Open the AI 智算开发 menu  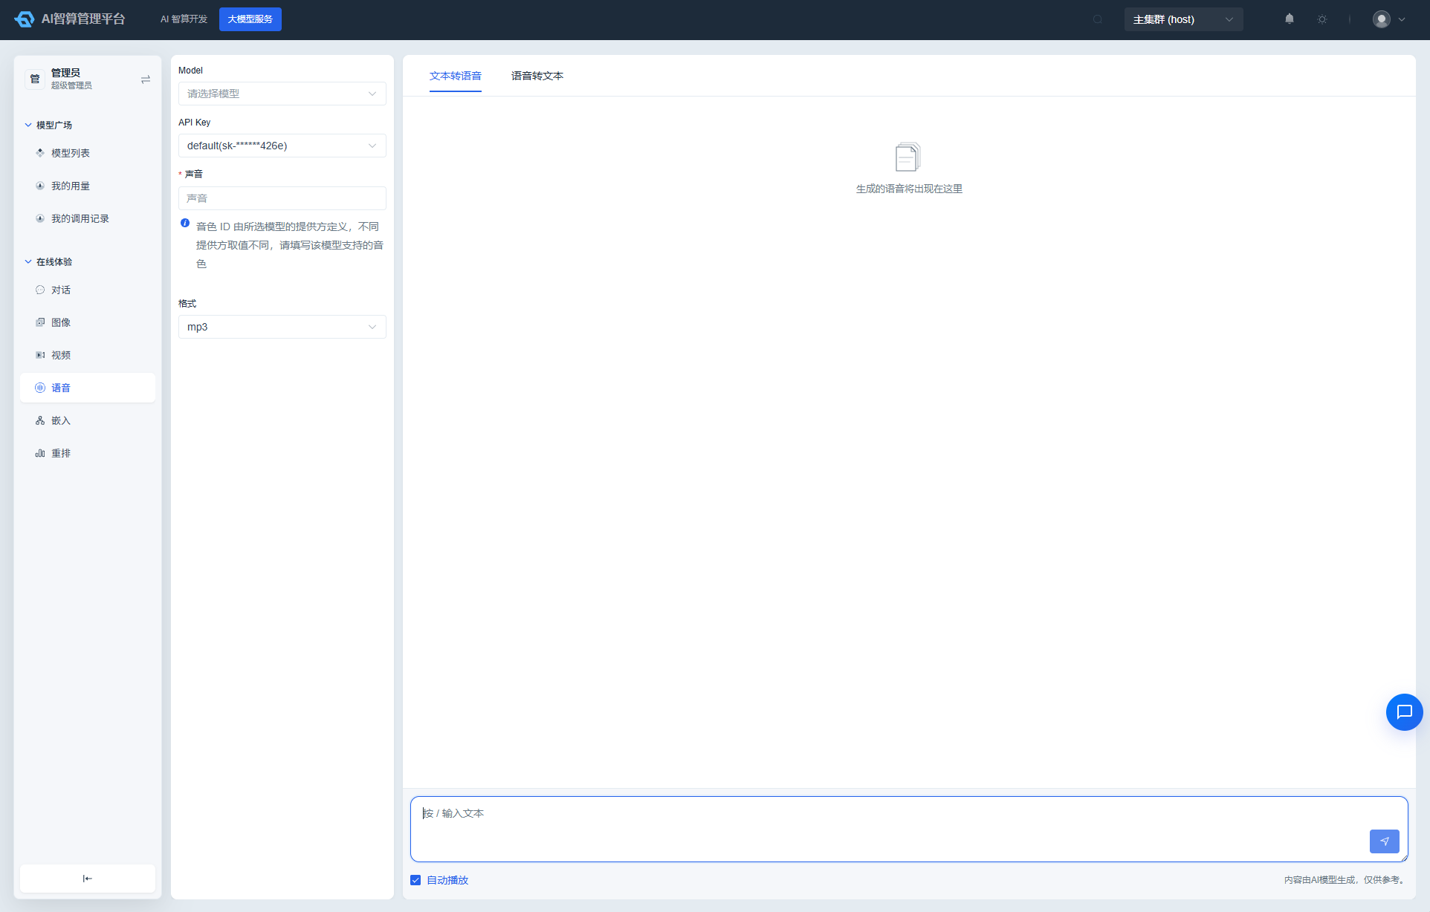coord(184,19)
